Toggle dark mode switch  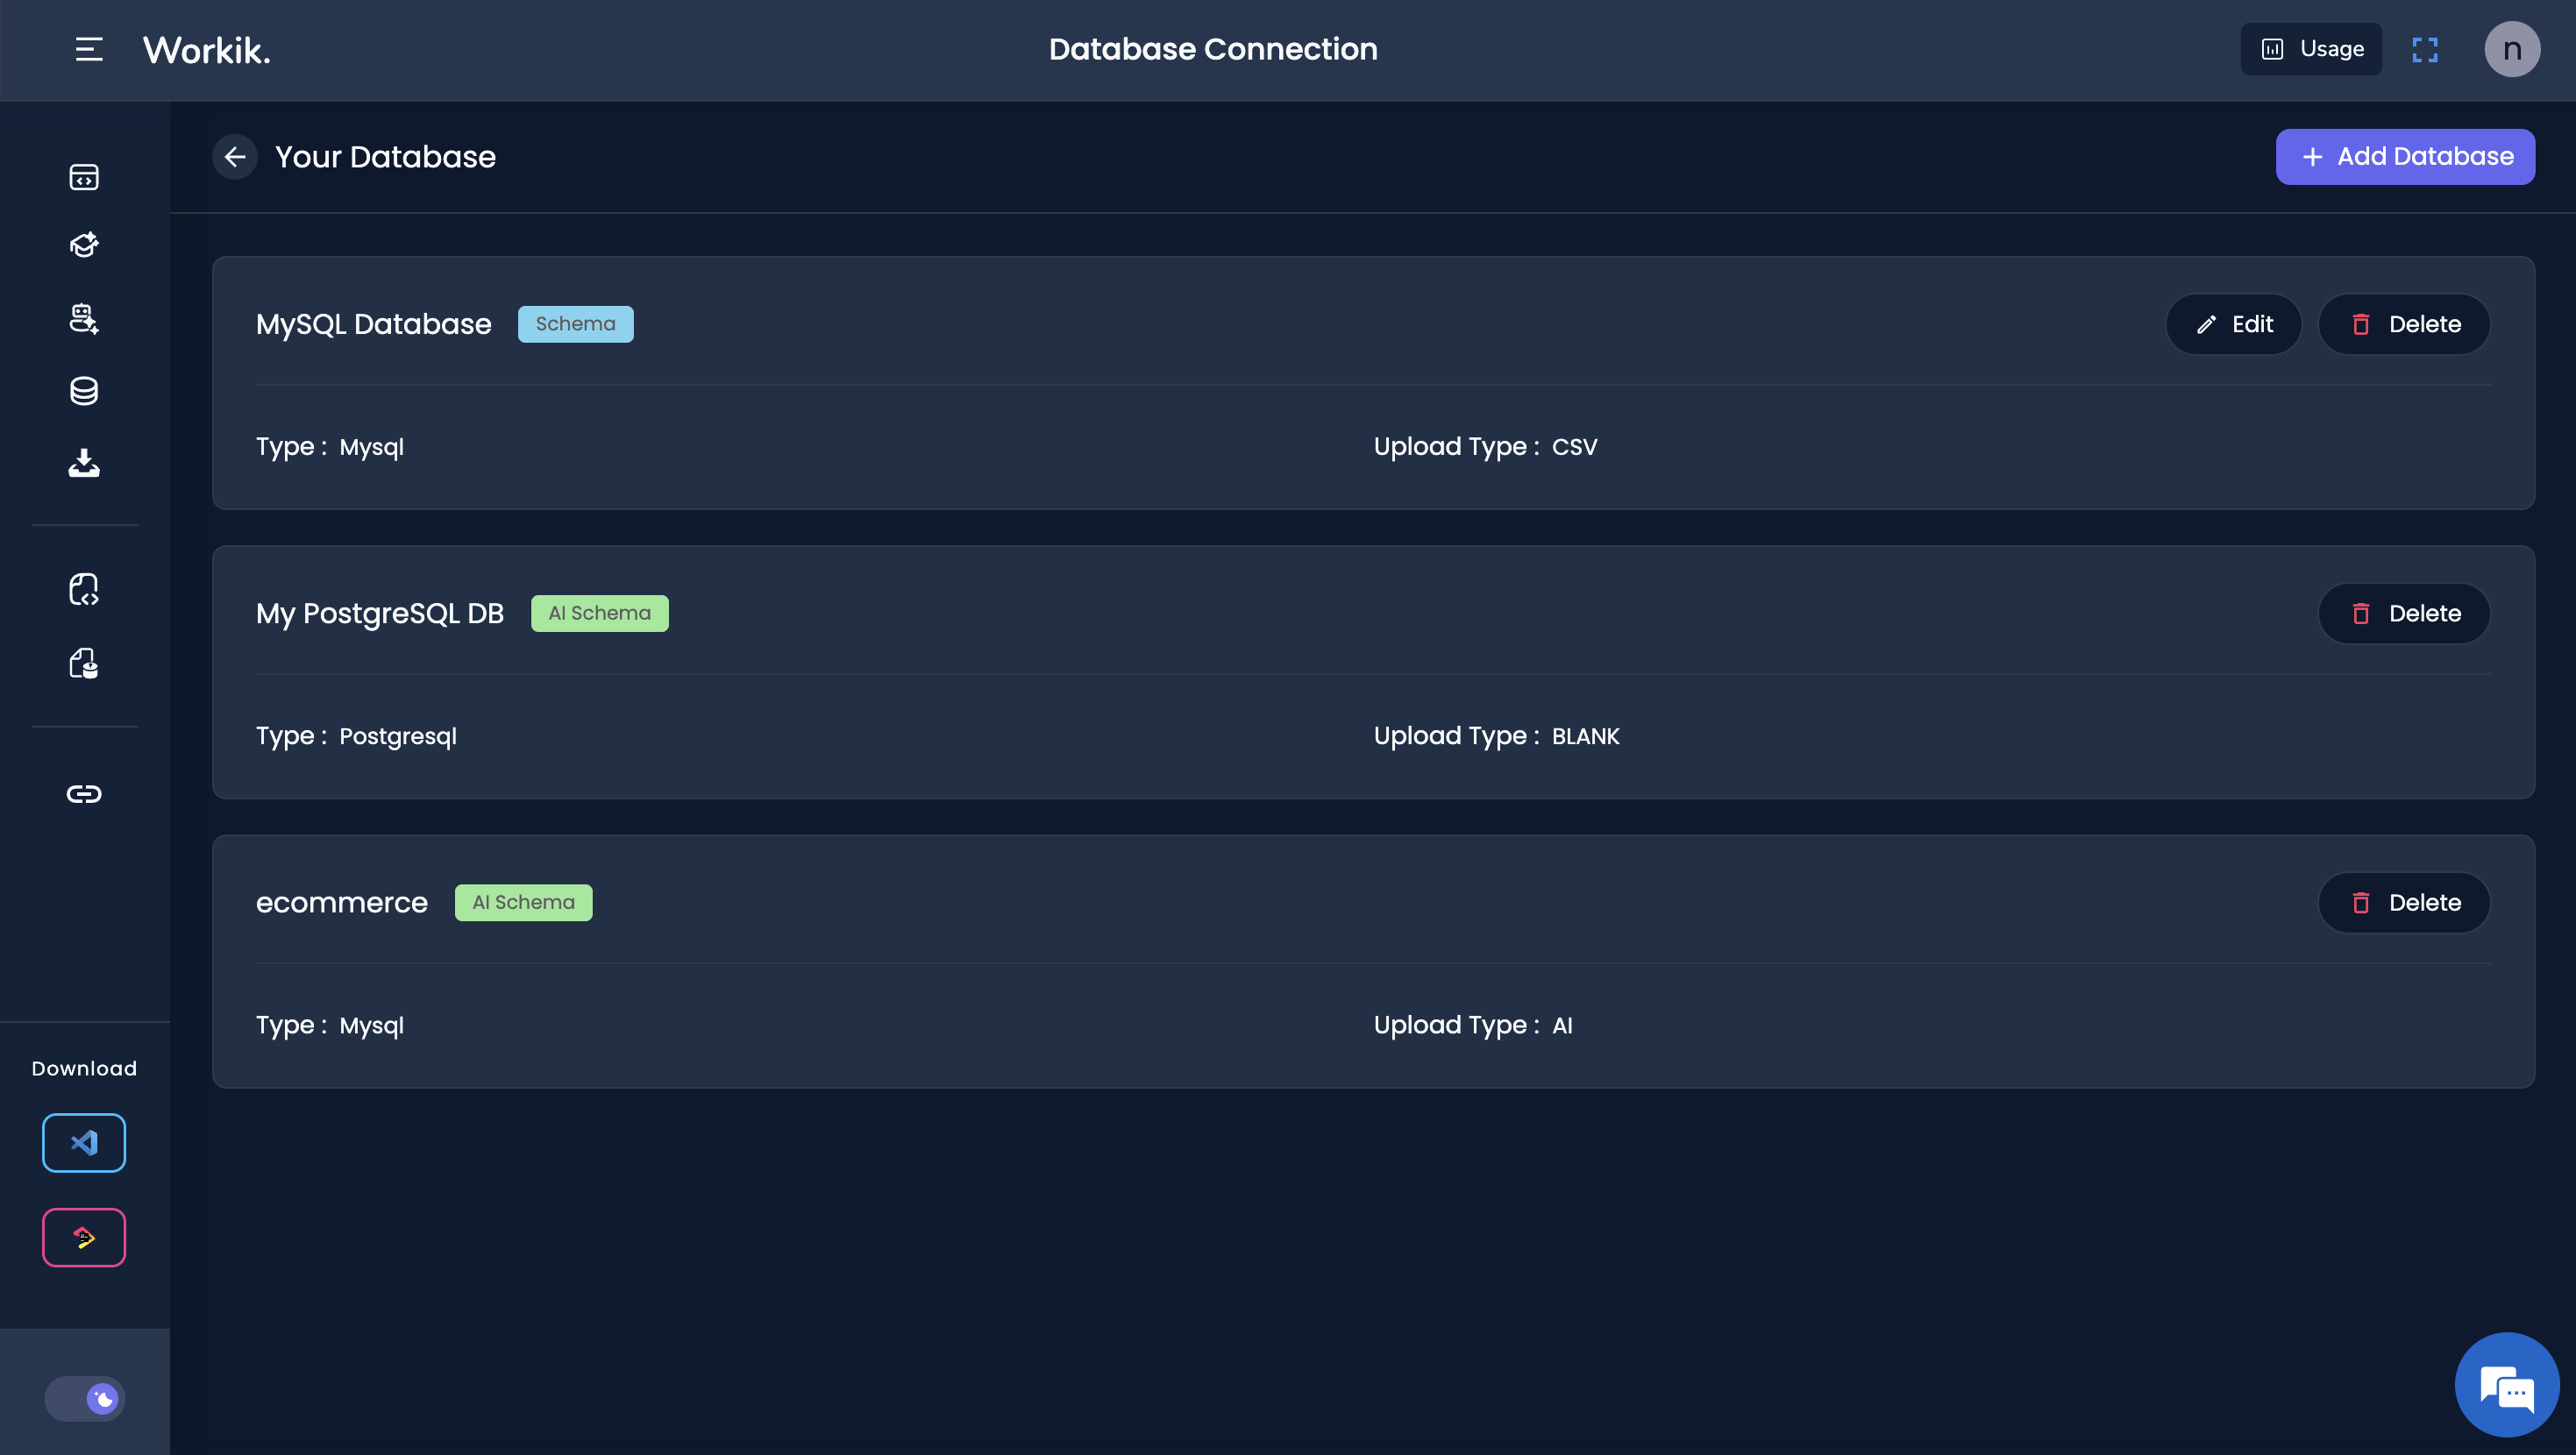84,1398
